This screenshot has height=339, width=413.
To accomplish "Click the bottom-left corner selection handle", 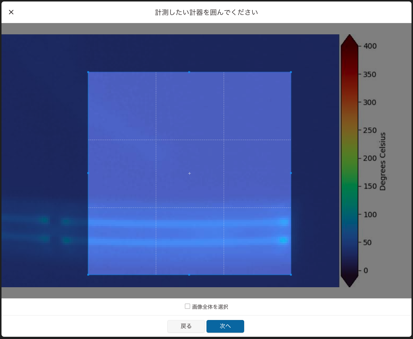I will click(88, 275).
